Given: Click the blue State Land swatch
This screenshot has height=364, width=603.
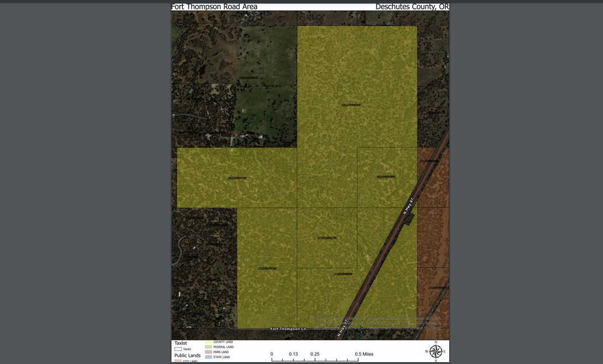Looking at the screenshot, I should [209, 357].
